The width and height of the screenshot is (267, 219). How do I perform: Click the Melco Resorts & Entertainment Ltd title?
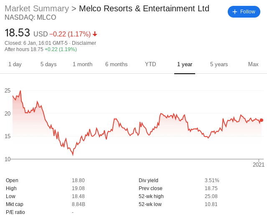[x=144, y=8]
